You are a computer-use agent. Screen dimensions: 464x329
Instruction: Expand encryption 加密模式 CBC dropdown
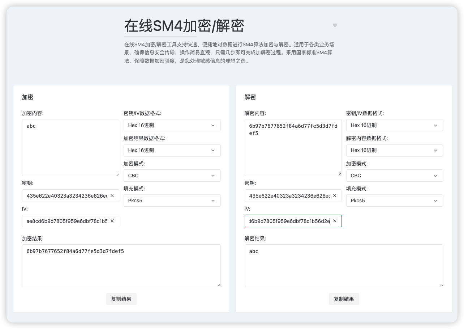point(172,176)
